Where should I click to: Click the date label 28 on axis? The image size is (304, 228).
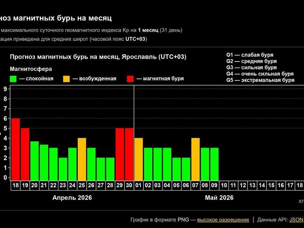coord(110,185)
